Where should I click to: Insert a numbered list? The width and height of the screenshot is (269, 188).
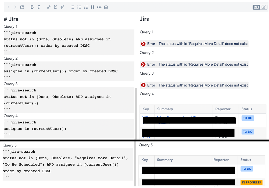[x=79, y=7]
